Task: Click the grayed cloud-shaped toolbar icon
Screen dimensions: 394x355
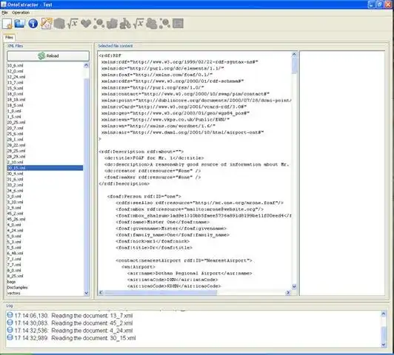Action: [x=152, y=24]
